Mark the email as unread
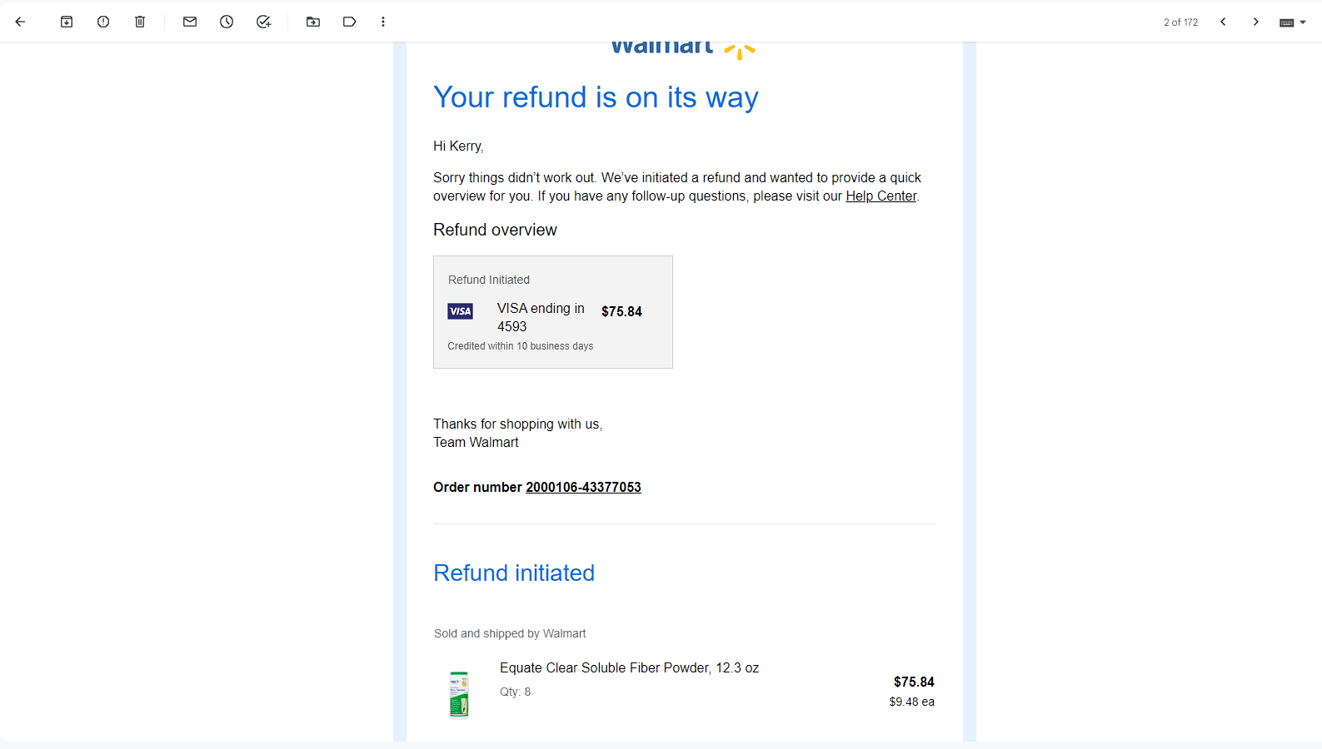The image size is (1322, 749). click(x=190, y=22)
